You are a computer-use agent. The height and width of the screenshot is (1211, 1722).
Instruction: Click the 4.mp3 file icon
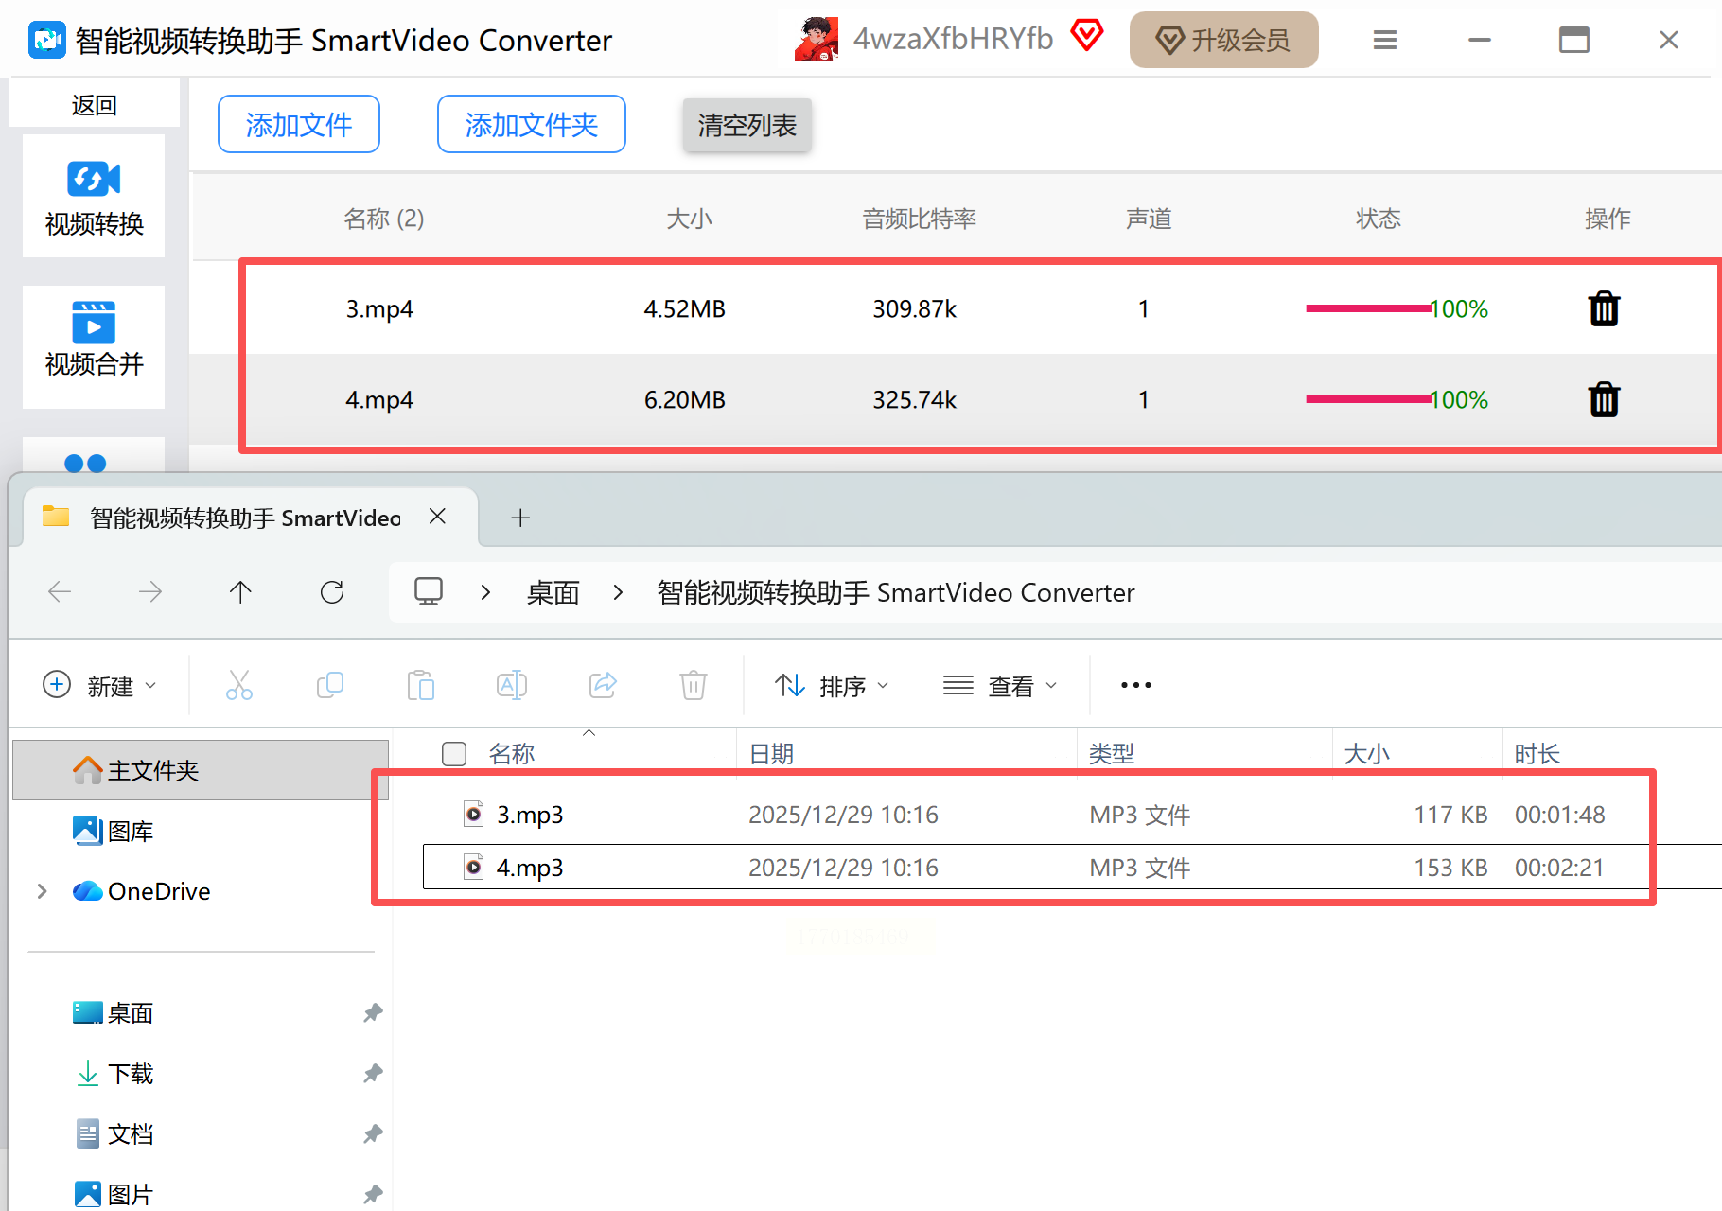474,867
